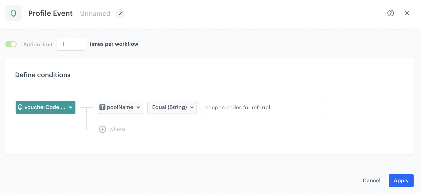Close the Profile Event dialog with X
Image resolution: width=421 pixels, height=193 pixels.
[x=407, y=13]
